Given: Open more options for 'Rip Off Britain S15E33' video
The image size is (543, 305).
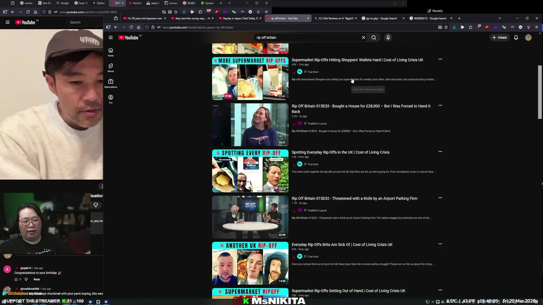Looking at the screenshot, I should click(x=440, y=105).
